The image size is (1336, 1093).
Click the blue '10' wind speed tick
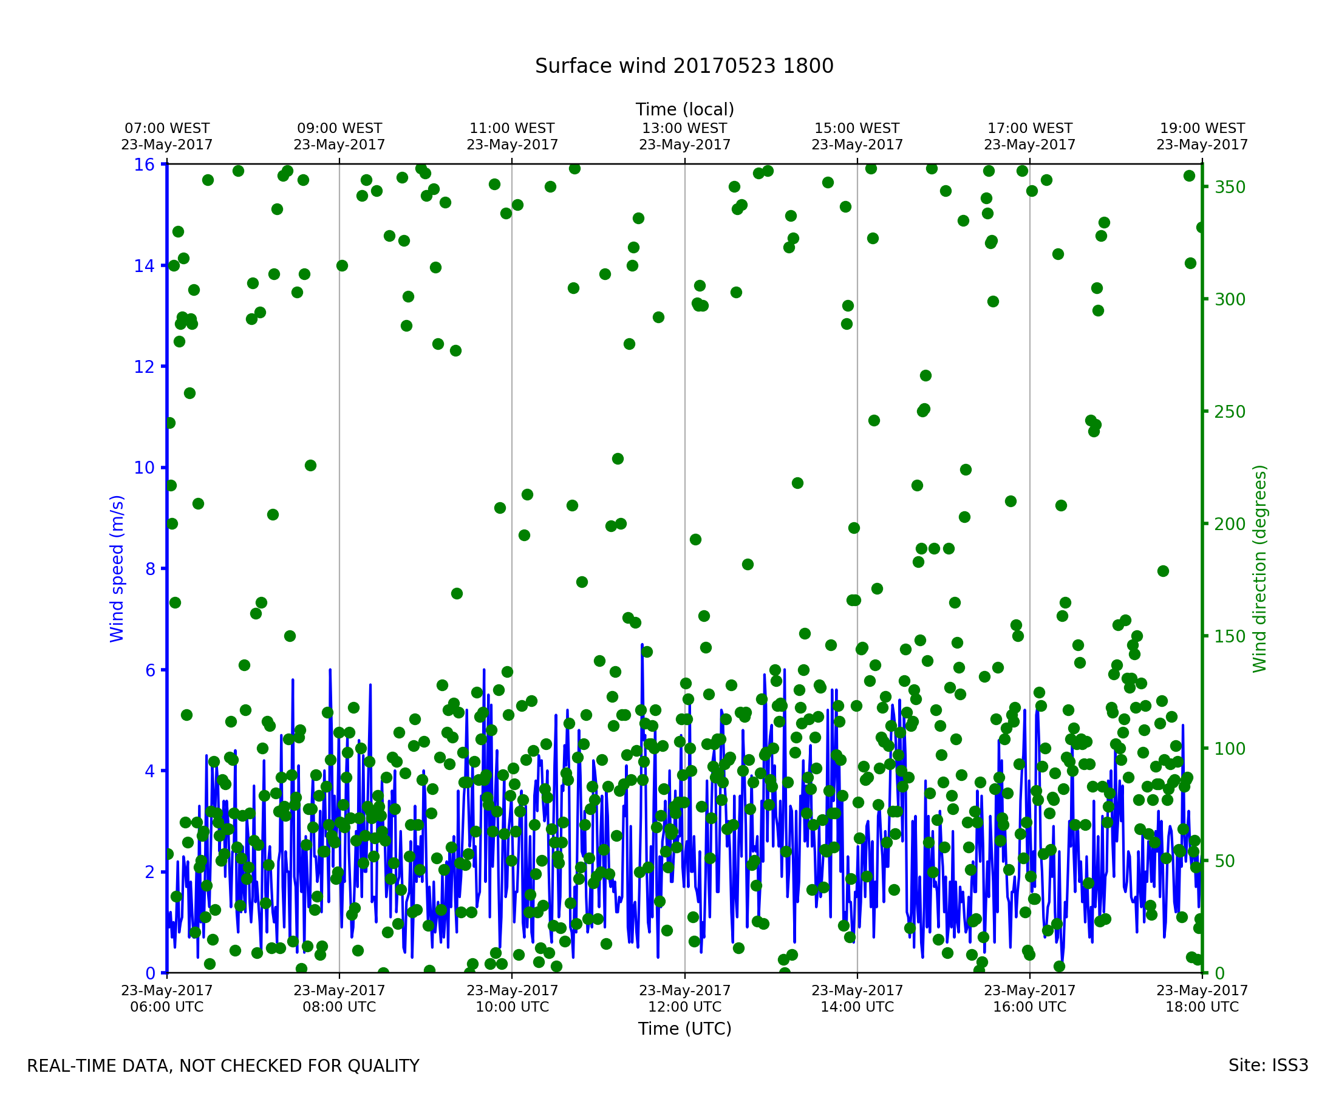(143, 468)
